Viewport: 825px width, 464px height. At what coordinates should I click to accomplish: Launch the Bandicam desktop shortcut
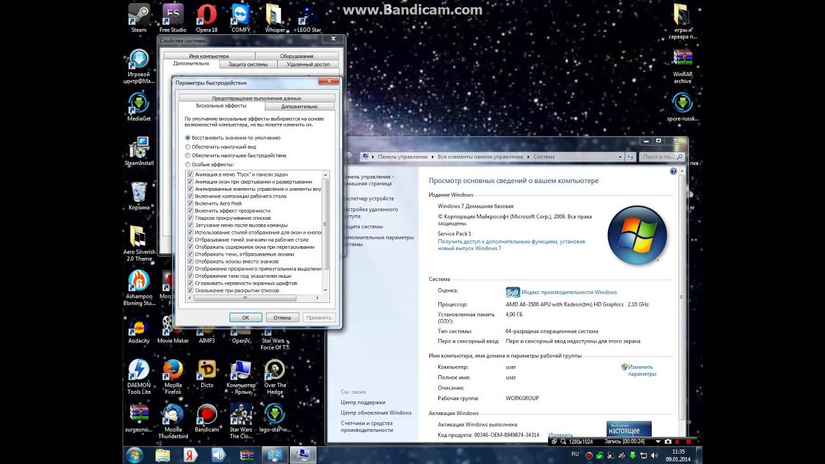pos(207,416)
